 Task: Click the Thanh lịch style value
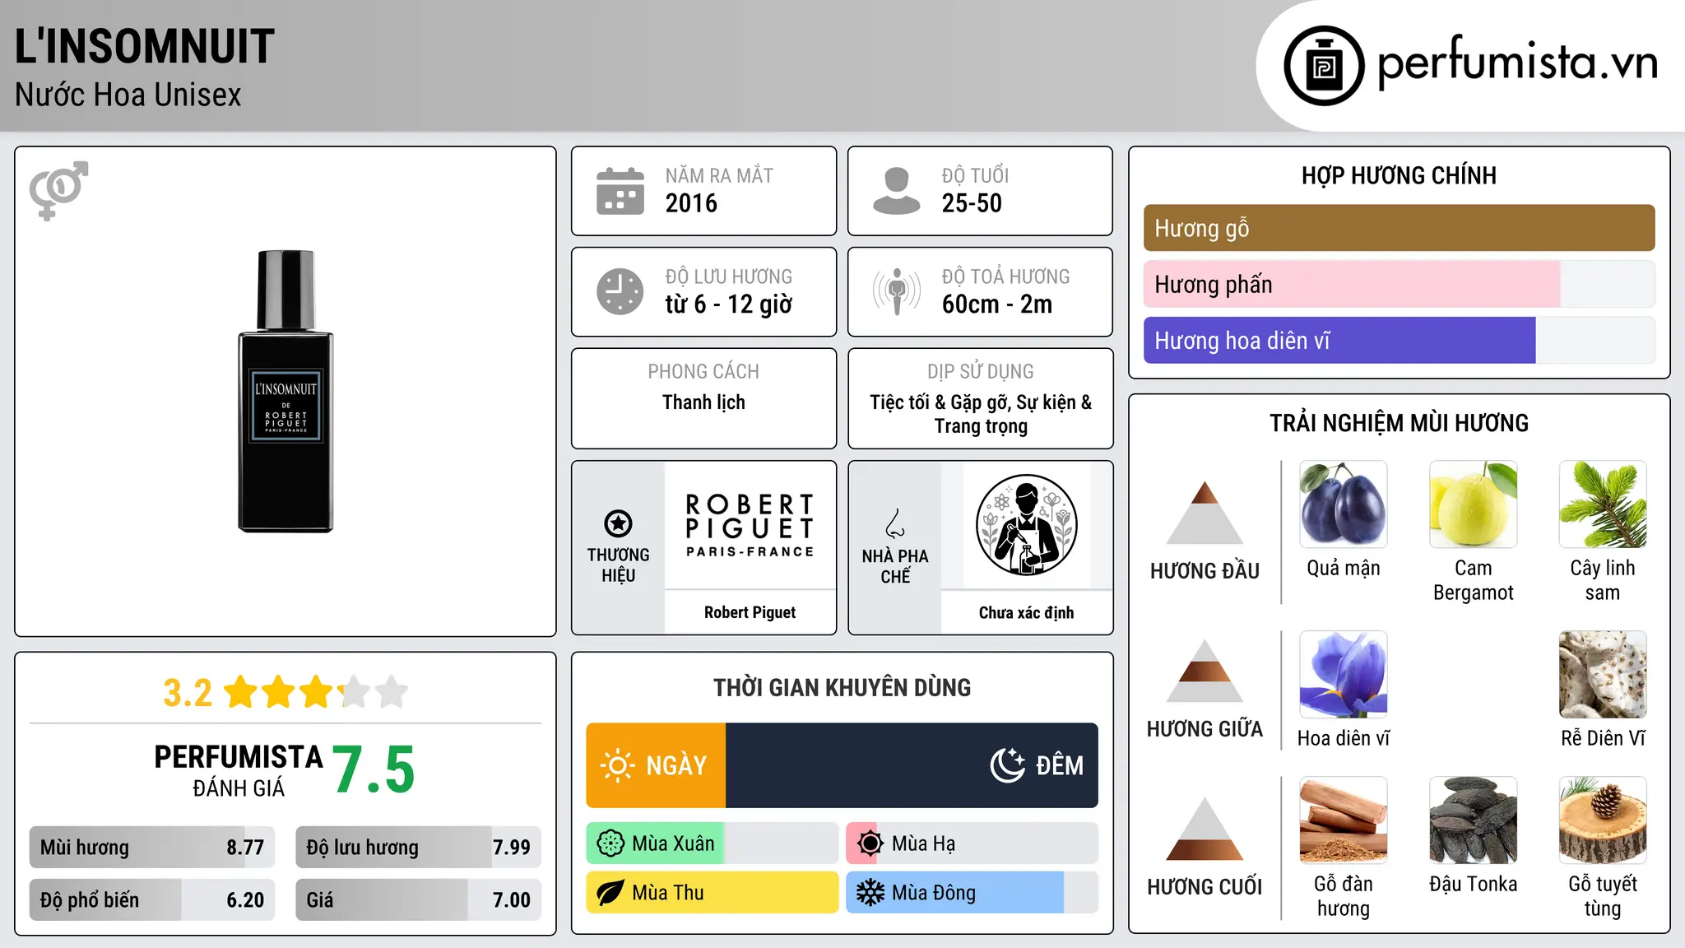click(x=703, y=402)
